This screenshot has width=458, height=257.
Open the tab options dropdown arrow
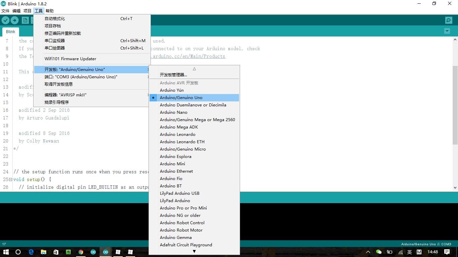[x=447, y=31]
